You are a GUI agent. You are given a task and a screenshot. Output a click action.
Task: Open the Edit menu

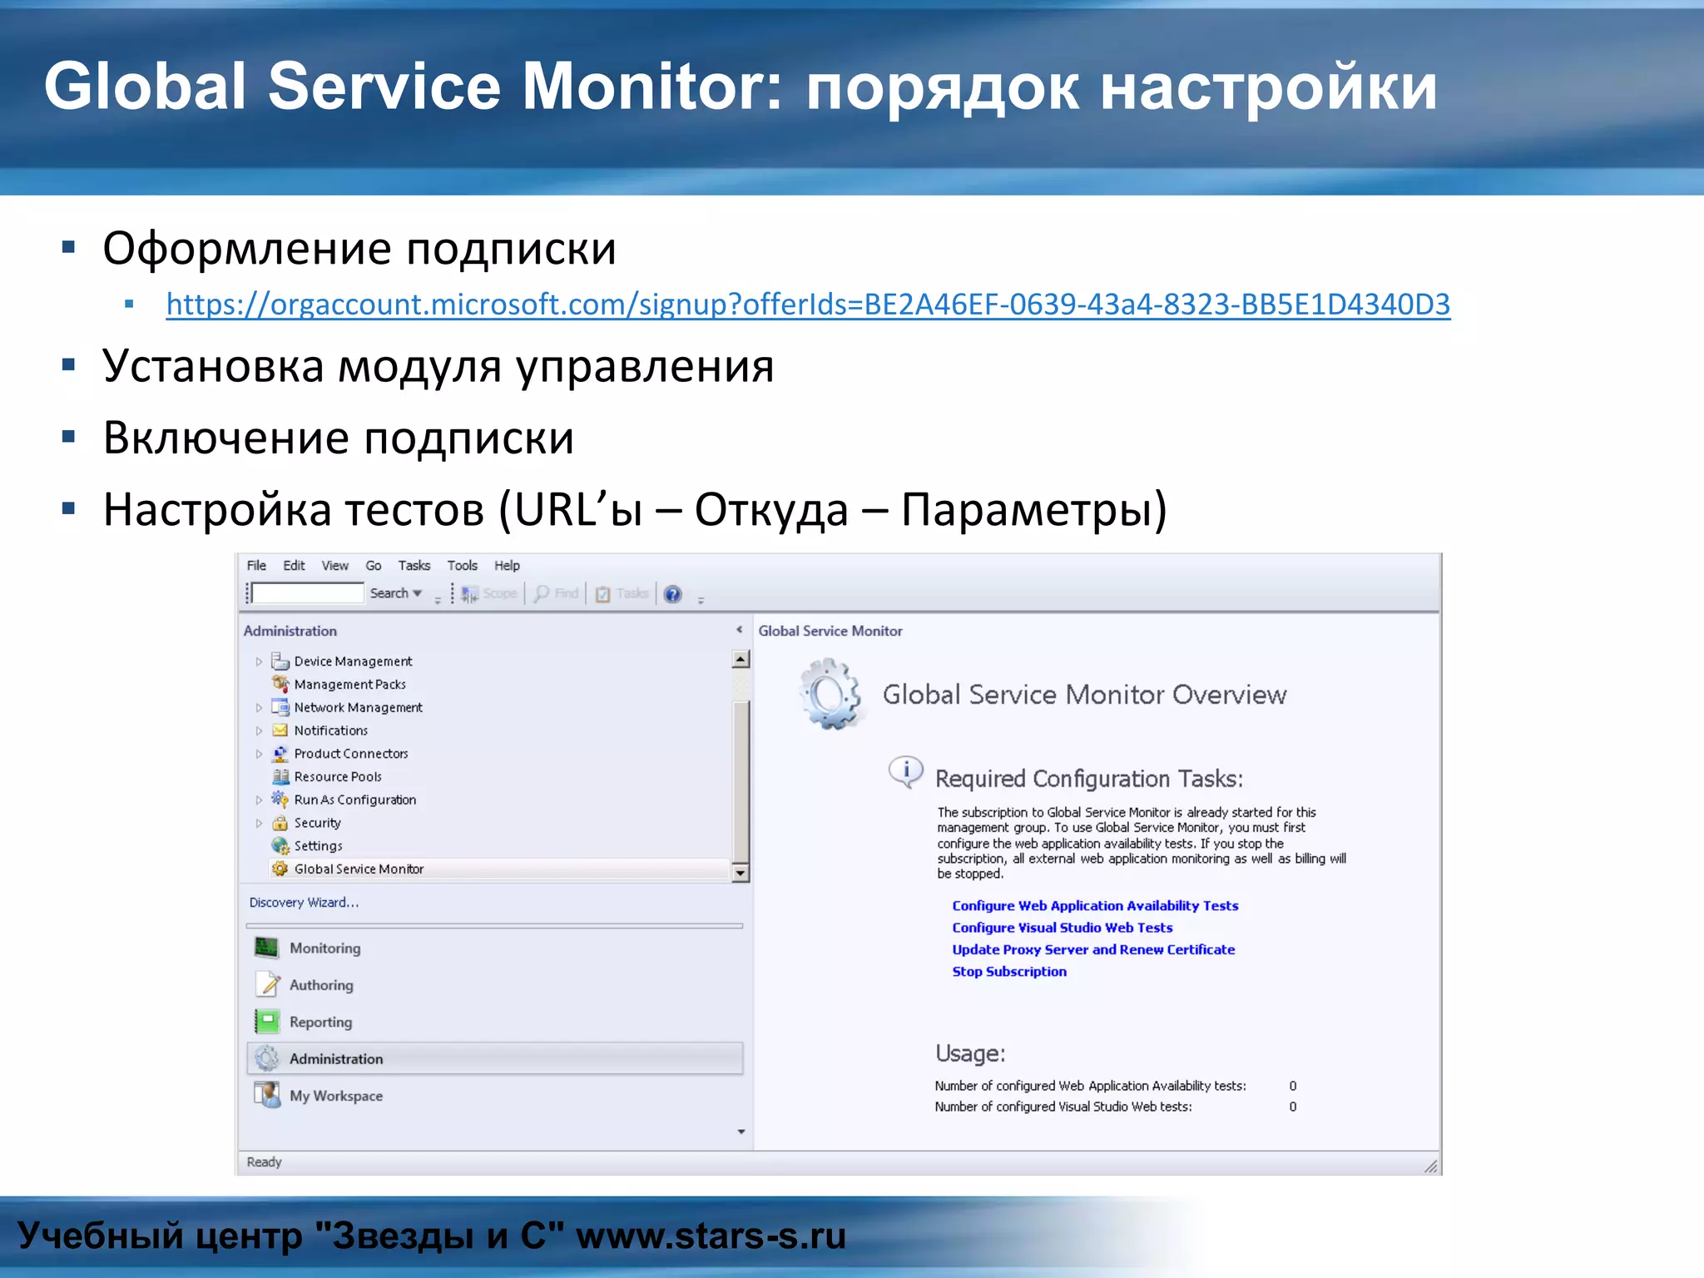294,566
